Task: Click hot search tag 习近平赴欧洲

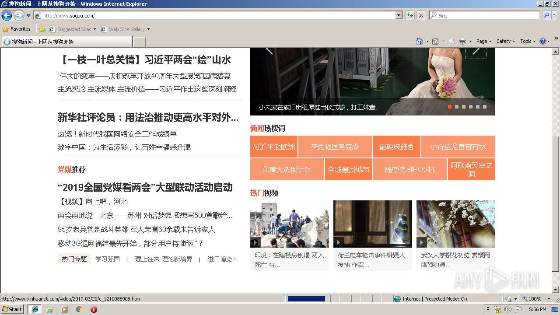Action: [x=274, y=147]
